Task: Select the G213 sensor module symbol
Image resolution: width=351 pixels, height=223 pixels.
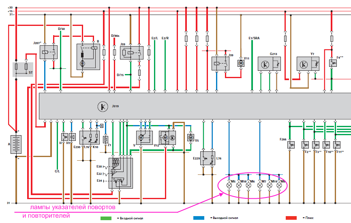Action: click(x=269, y=64)
